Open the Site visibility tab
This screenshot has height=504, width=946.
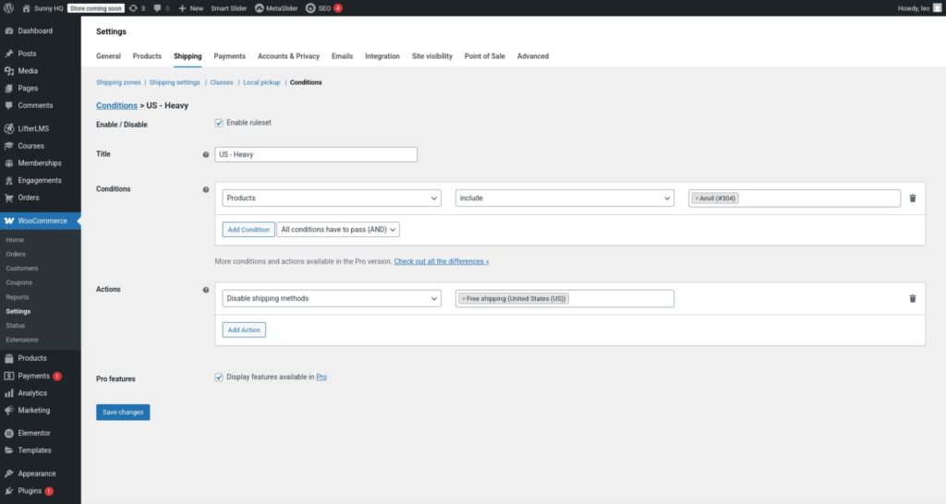432,56
